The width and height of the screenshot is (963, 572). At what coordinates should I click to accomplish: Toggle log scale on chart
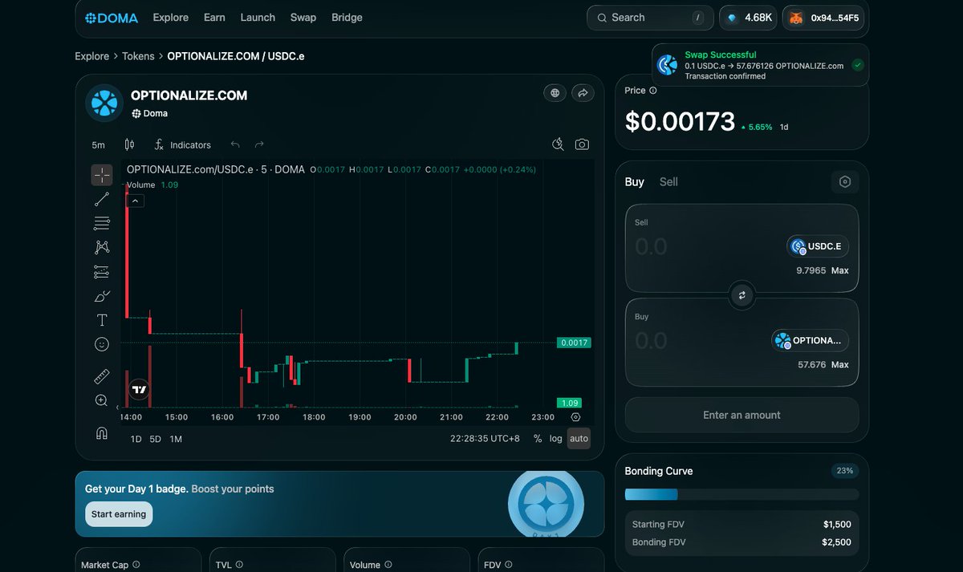pos(556,439)
